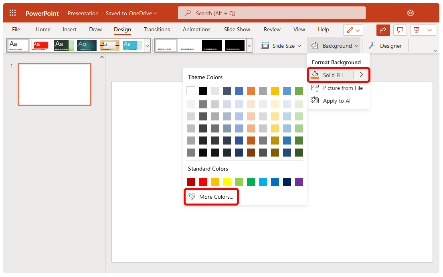Click the editing mode pencil icon
This screenshot has height=277, width=443.
coord(349,30)
